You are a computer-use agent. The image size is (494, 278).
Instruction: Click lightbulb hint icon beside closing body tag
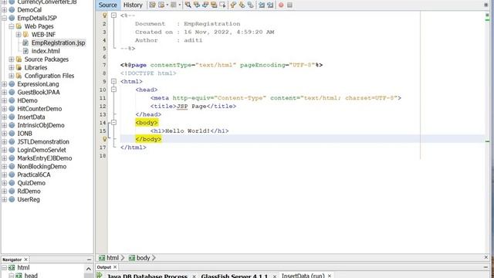coord(105,139)
